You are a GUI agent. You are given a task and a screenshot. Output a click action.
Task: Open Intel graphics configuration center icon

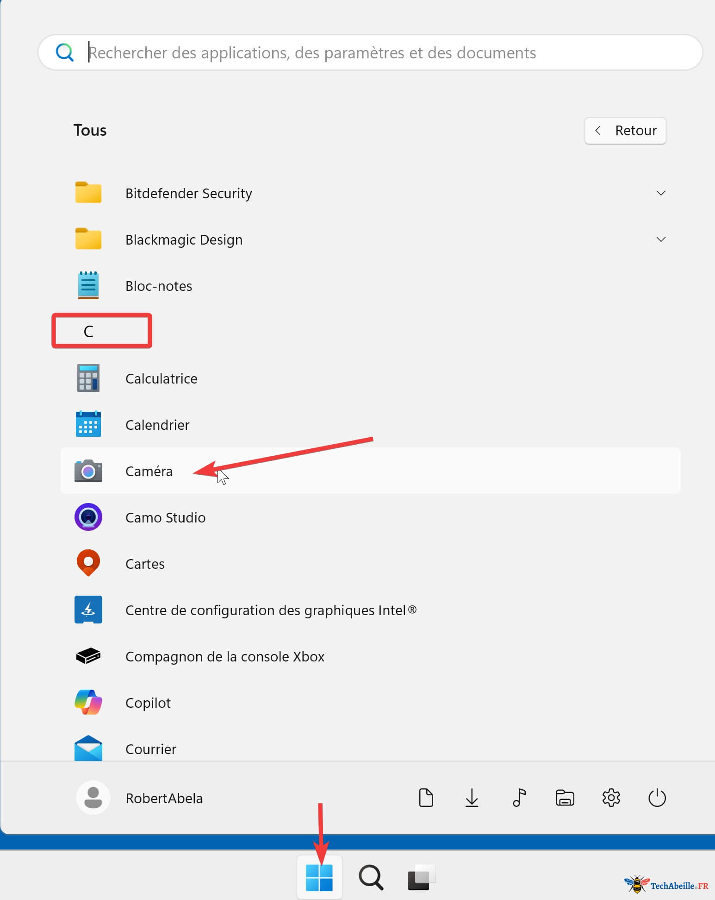pyautogui.click(x=88, y=610)
